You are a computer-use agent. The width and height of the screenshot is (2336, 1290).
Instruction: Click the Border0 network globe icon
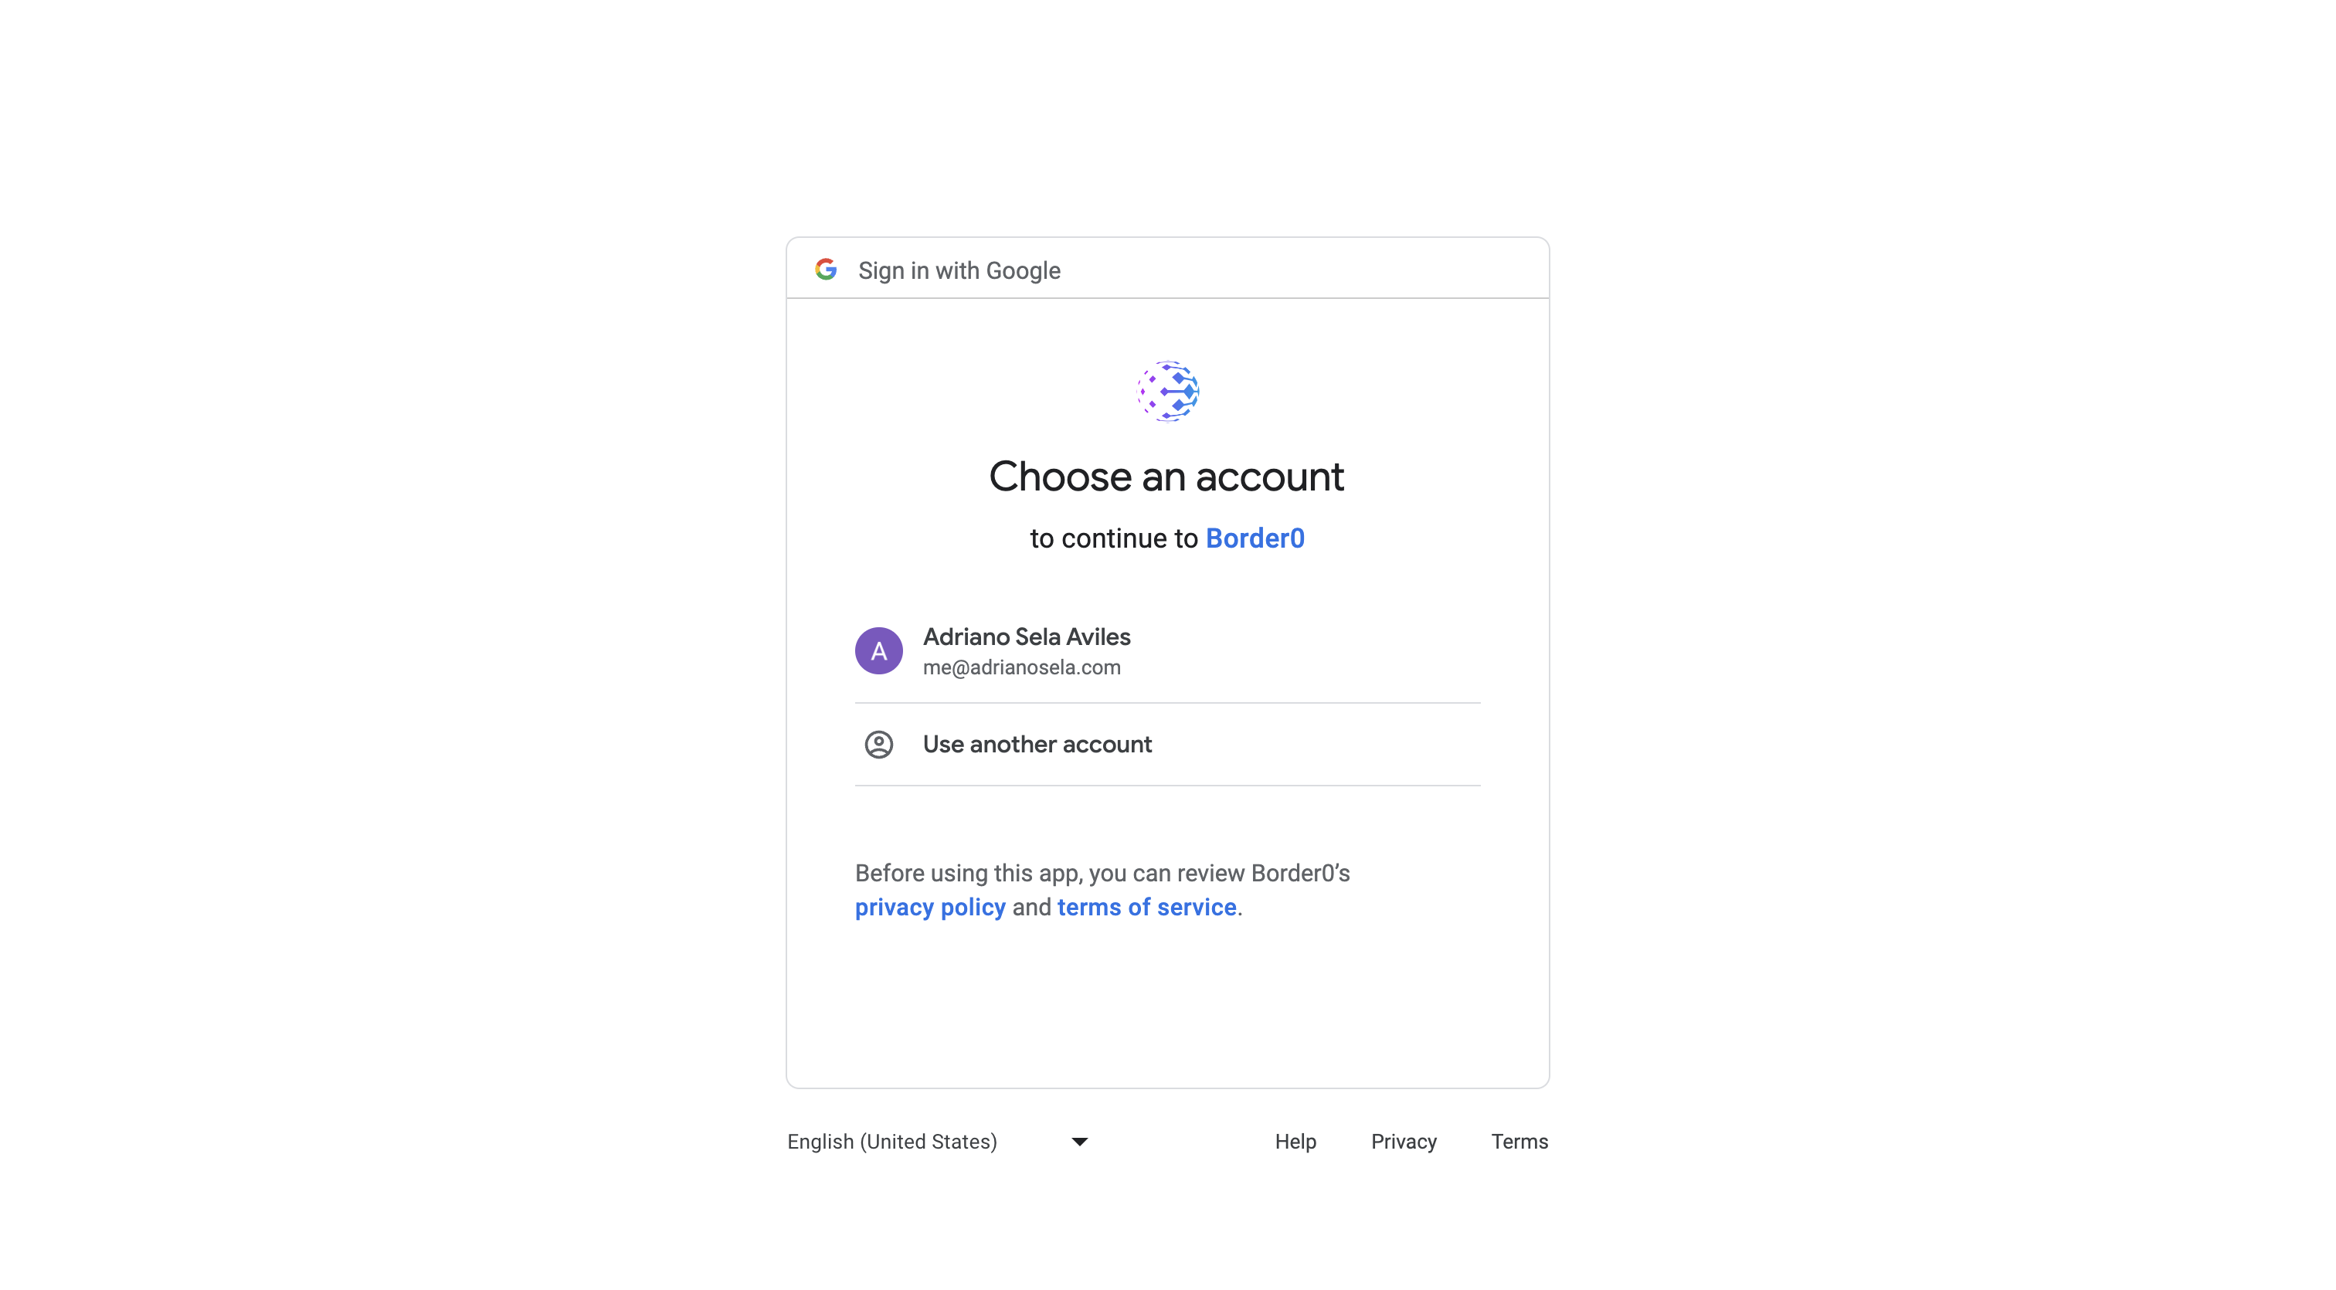click(1167, 389)
